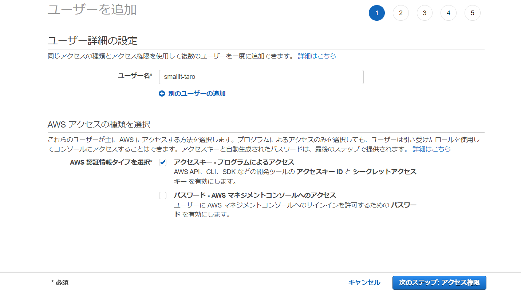
Task: Click 次のステップ: アクセス権限 button
Action: (439, 283)
